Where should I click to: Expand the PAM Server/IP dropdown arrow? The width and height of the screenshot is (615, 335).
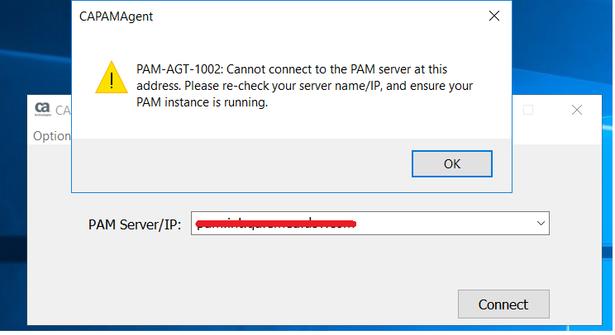pos(541,223)
